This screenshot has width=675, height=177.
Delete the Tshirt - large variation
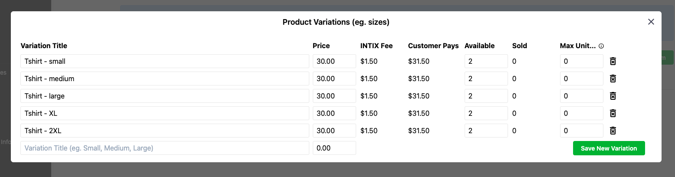613,96
